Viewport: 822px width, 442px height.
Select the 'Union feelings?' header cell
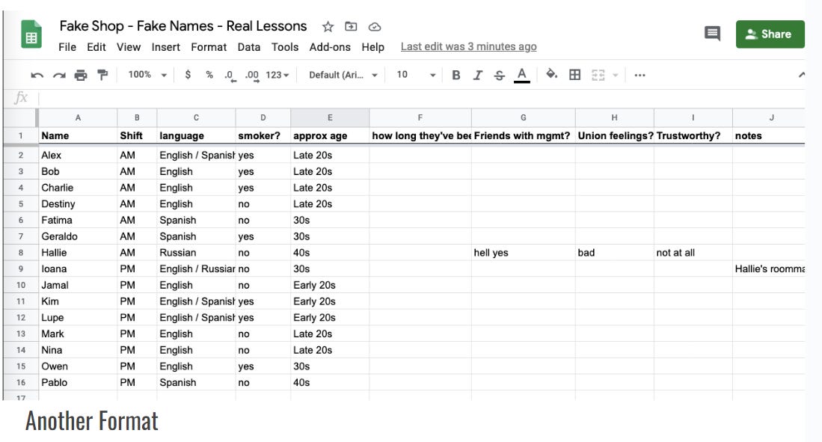(614, 136)
